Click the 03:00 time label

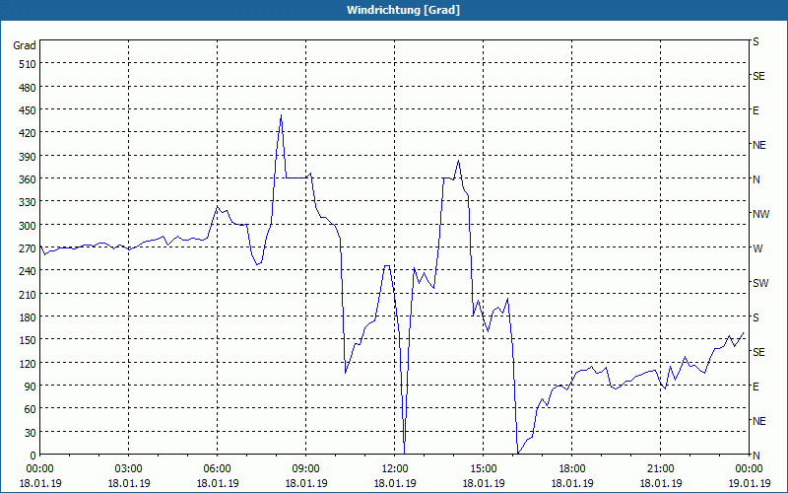point(129,469)
